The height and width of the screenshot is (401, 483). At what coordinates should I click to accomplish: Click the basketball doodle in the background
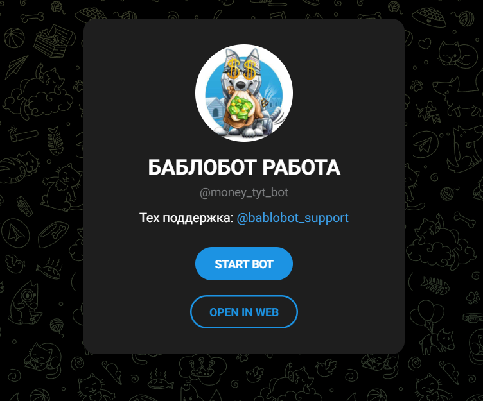point(14,38)
